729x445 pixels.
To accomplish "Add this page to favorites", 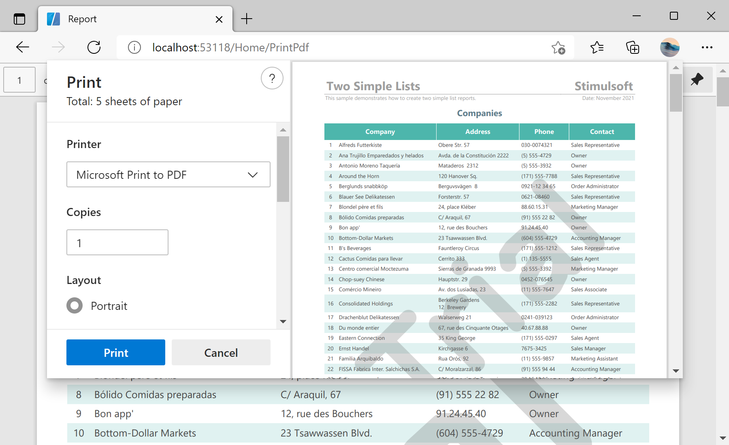I will point(558,47).
